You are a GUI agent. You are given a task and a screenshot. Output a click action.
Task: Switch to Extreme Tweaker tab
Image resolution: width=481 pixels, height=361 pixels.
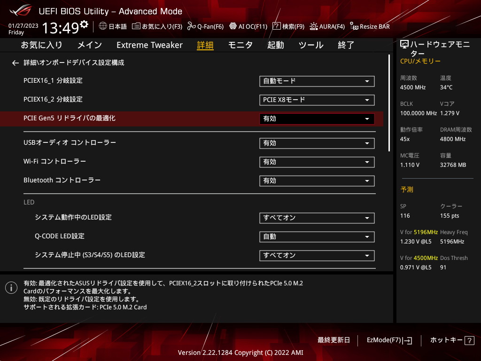click(149, 45)
